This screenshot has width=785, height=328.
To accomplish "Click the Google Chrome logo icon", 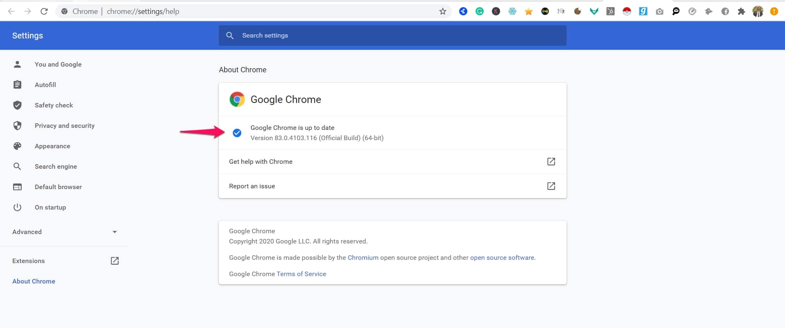I will (237, 99).
